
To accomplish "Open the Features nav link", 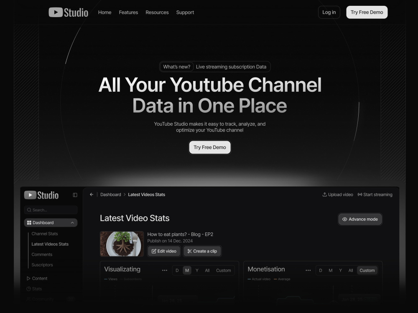I will (x=128, y=12).
